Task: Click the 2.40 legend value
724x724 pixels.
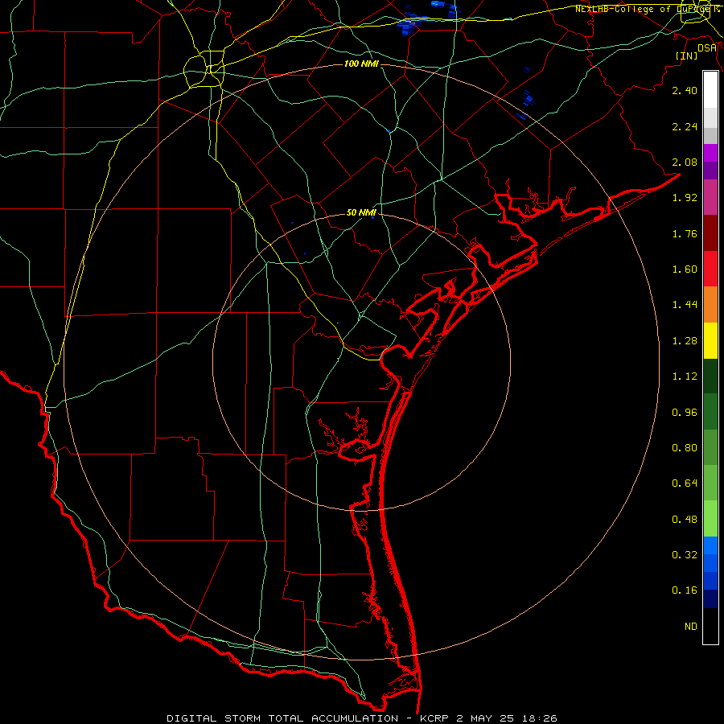Action: tap(685, 90)
